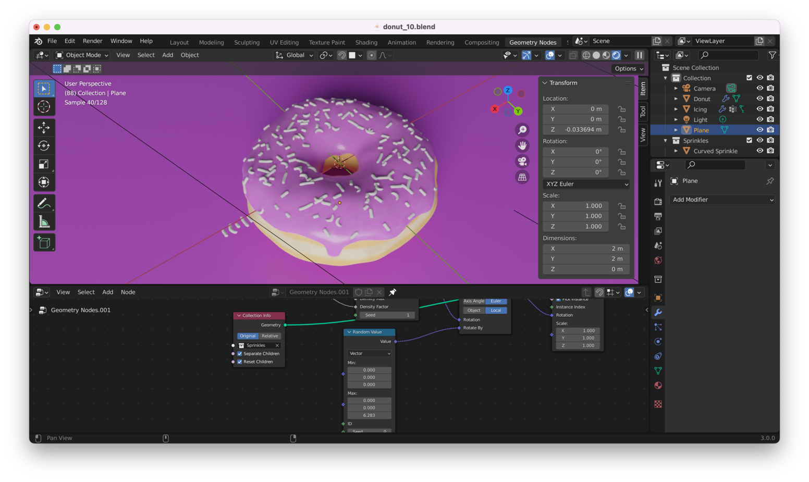The height and width of the screenshot is (482, 809).
Task: Open the Add Modifier dropdown
Action: tap(722, 200)
